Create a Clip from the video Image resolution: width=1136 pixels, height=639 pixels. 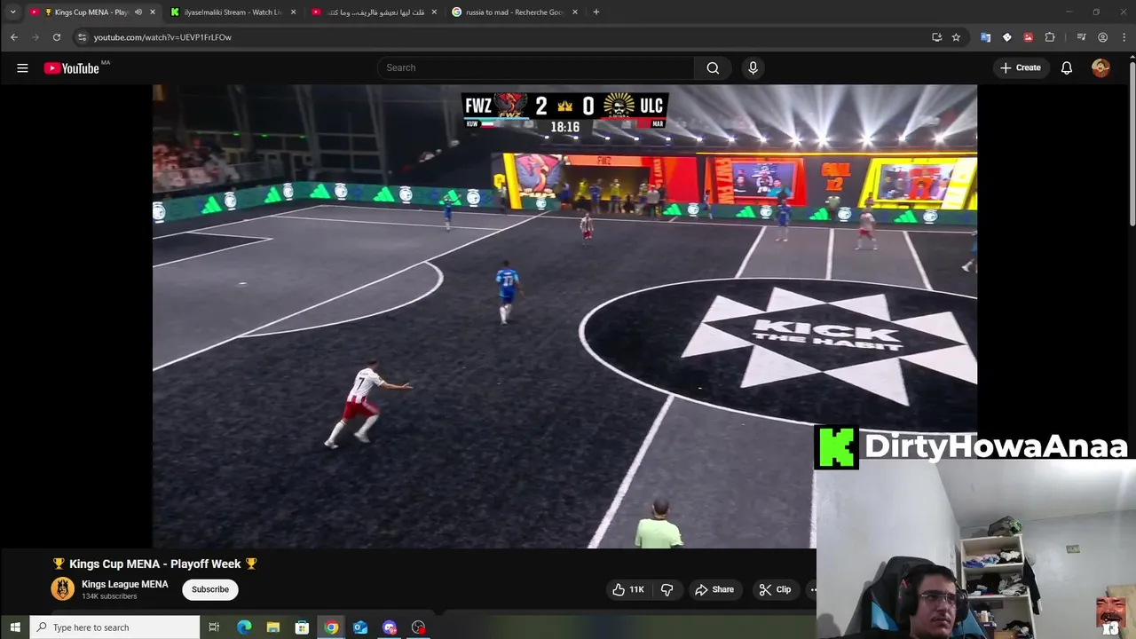pyautogui.click(x=775, y=589)
